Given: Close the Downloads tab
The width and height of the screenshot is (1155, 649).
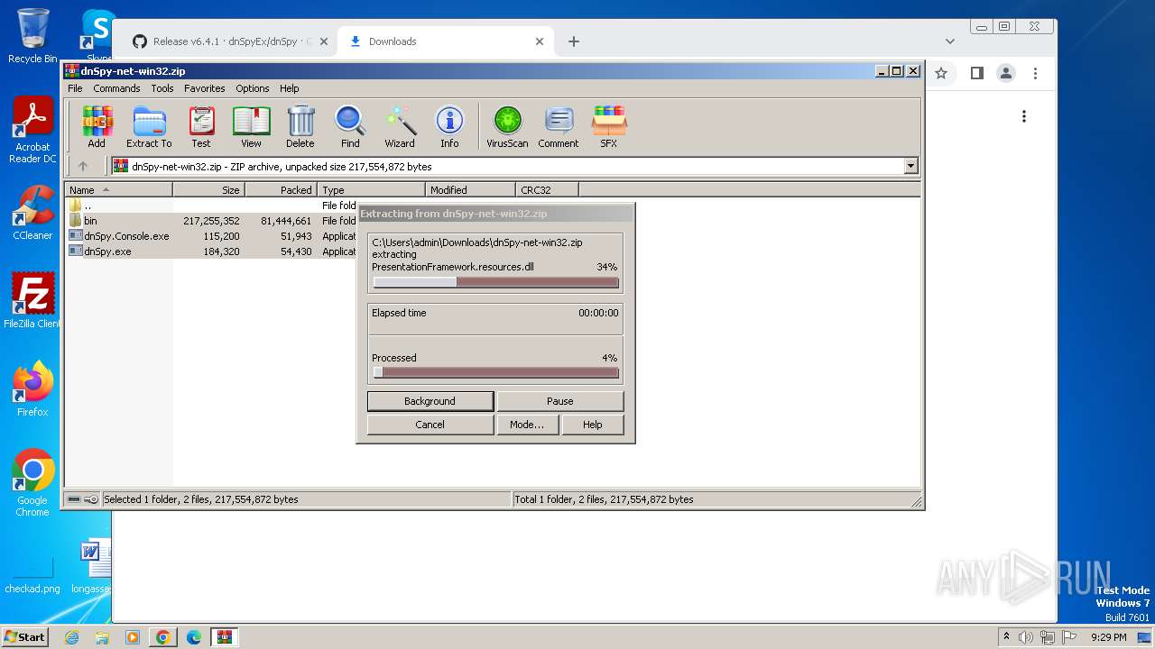Looking at the screenshot, I should point(540,41).
